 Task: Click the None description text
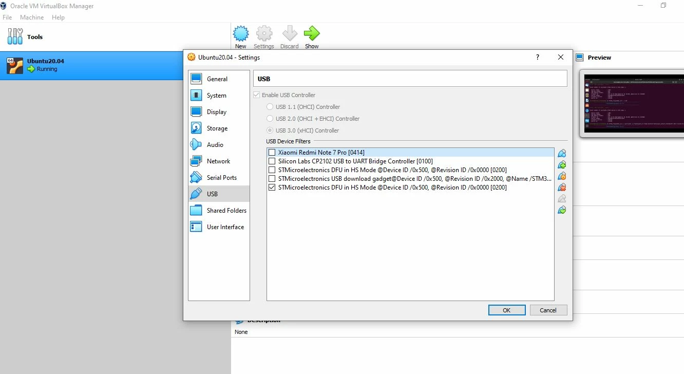[x=241, y=332]
